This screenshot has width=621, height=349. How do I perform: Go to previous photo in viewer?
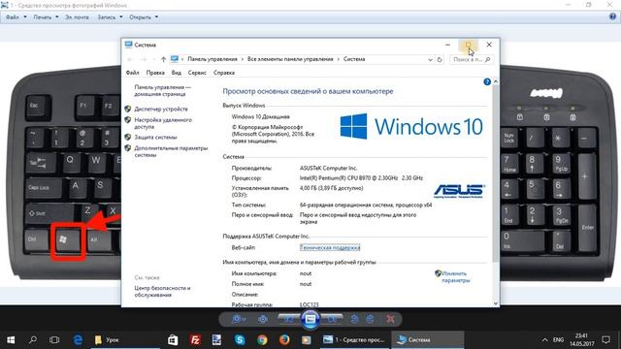pos(289,319)
